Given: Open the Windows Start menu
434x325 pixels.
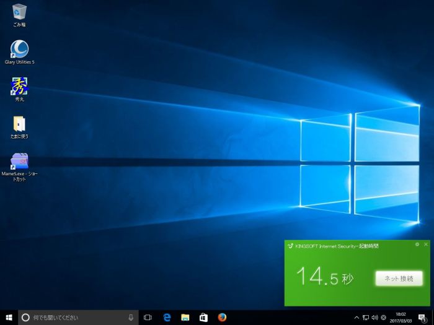Looking at the screenshot, I should click(9, 318).
